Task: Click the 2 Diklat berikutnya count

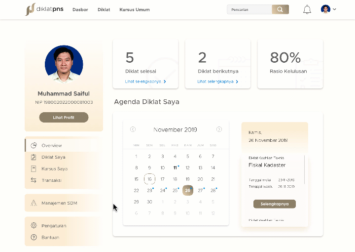Action: click(x=202, y=57)
